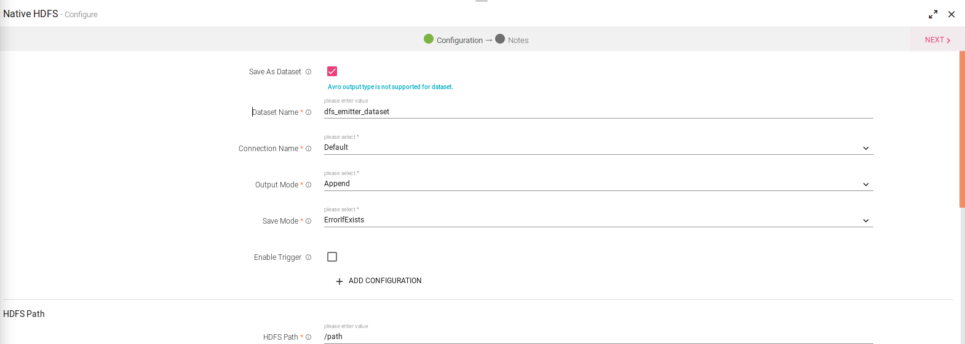Open the Output Mode dropdown showing Append
The width and height of the screenshot is (965, 344).
coord(598,184)
